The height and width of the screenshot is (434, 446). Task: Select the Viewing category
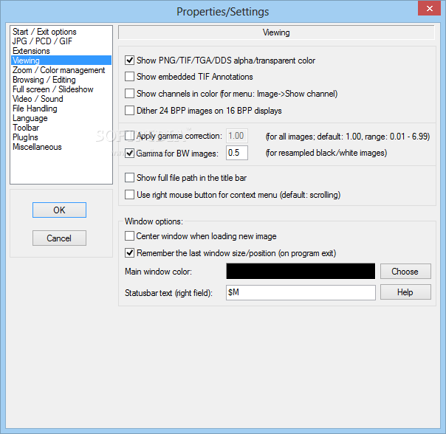pos(61,61)
